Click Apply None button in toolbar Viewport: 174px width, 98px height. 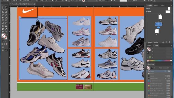pyautogui.click(x=7, y=44)
